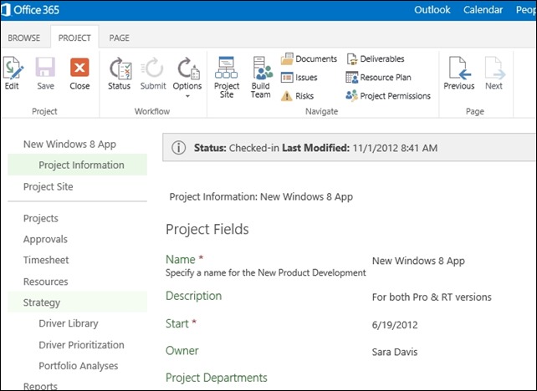Select Timesheet in the left navigation
537x391 pixels.
46,261
